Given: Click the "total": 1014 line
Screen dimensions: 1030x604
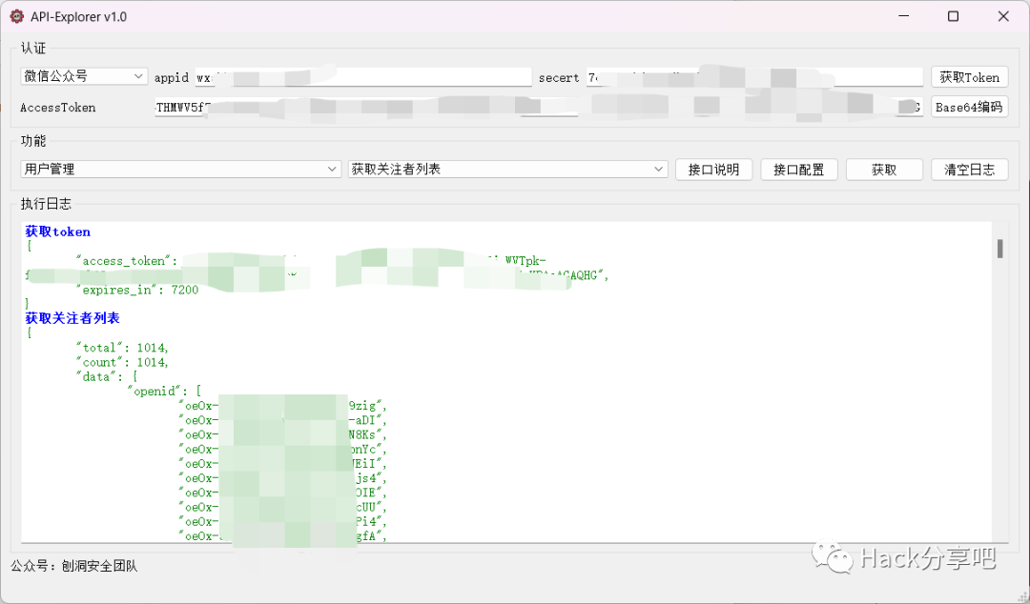Looking at the screenshot, I should [122, 348].
